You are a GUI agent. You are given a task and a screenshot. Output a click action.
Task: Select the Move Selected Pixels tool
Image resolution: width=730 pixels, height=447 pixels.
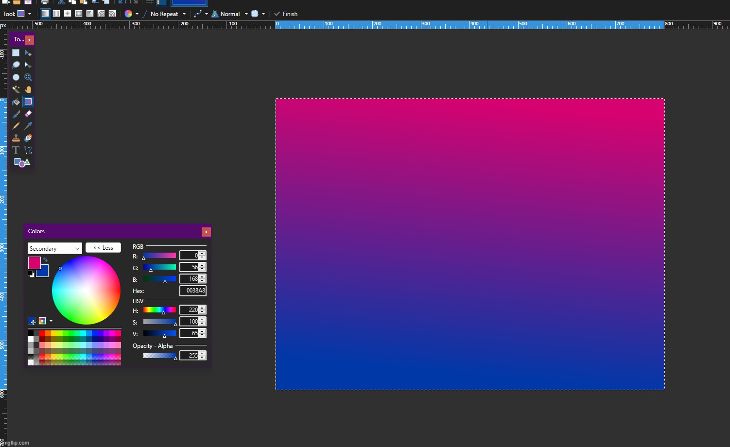(x=28, y=53)
